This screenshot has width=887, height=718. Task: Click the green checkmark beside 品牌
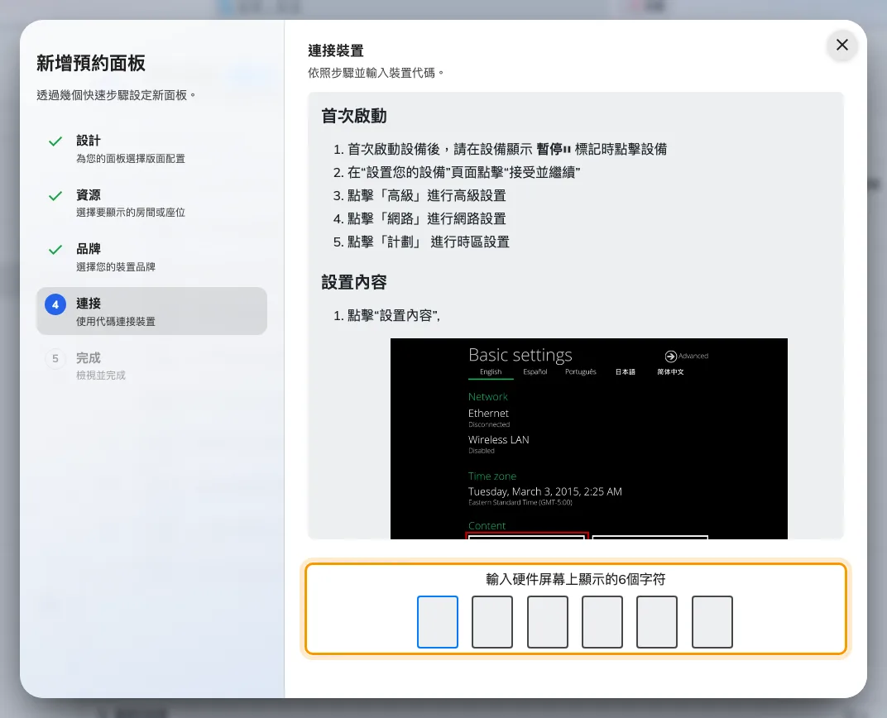(55, 249)
